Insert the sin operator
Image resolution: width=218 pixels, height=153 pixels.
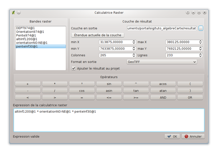point(109,84)
